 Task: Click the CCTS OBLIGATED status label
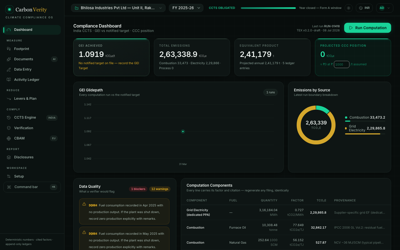(x=222, y=8)
